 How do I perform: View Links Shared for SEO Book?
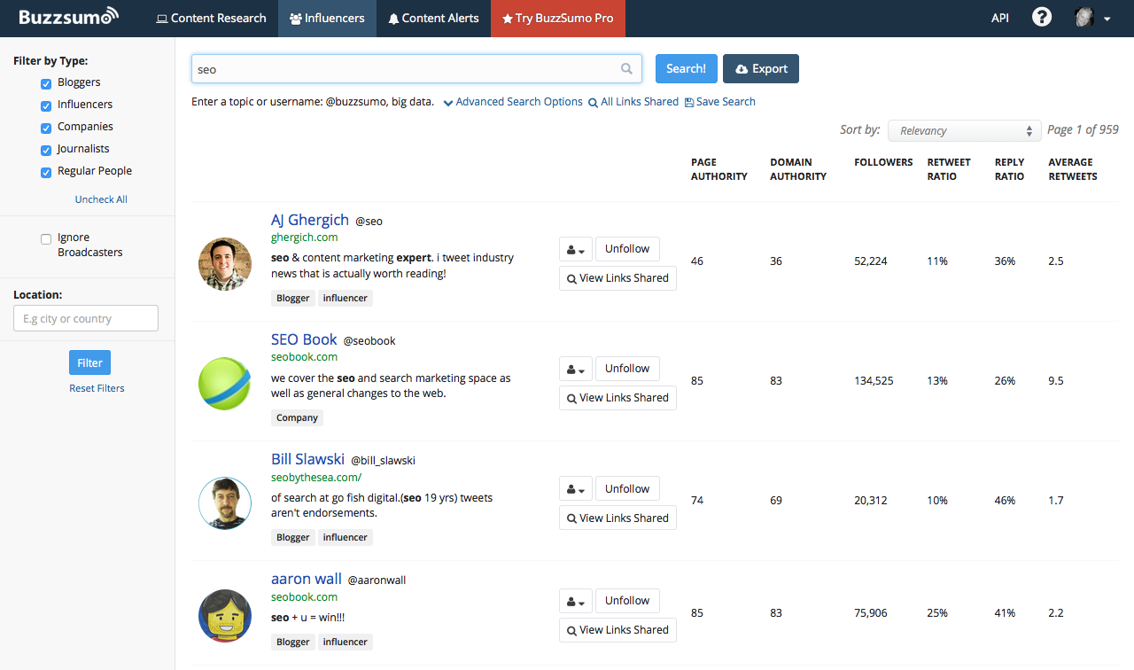coord(617,398)
